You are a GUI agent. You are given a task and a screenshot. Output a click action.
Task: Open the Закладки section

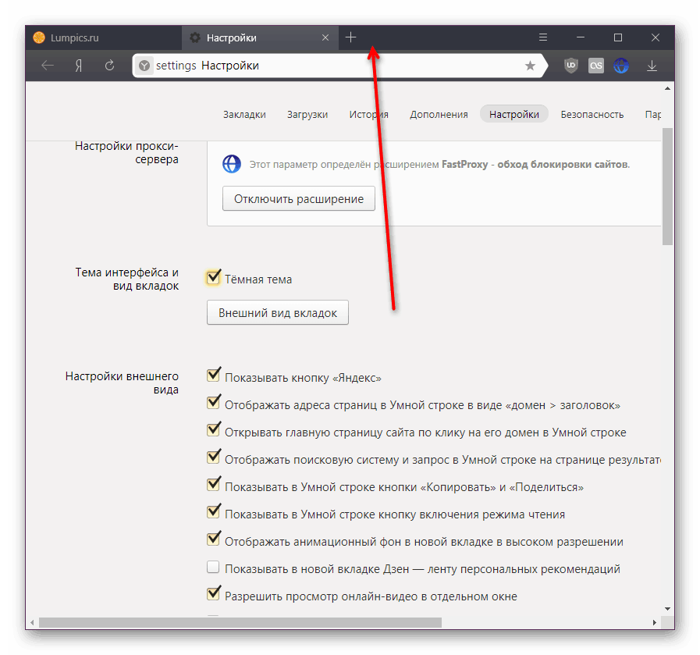(244, 114)
